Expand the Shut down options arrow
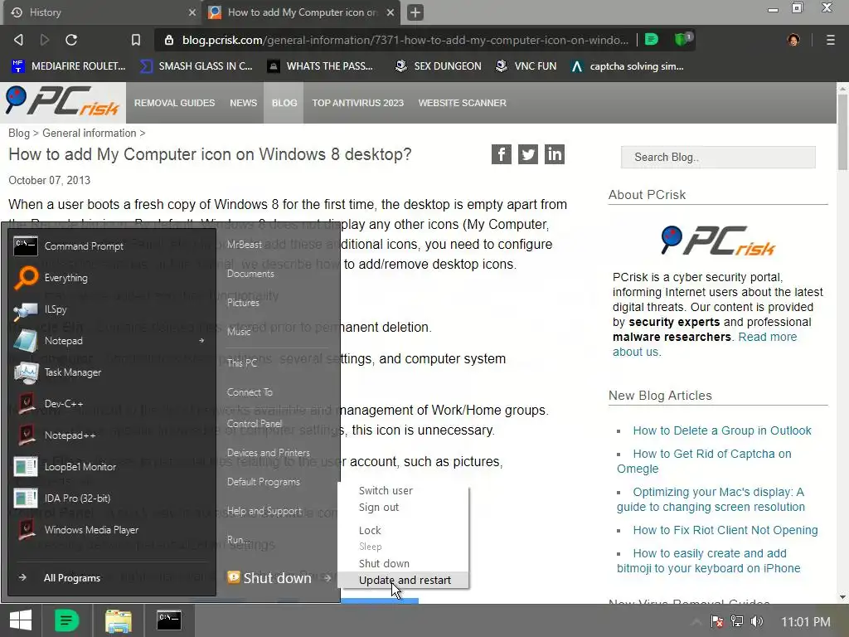The image size is (849, 637). pos(327,578)
